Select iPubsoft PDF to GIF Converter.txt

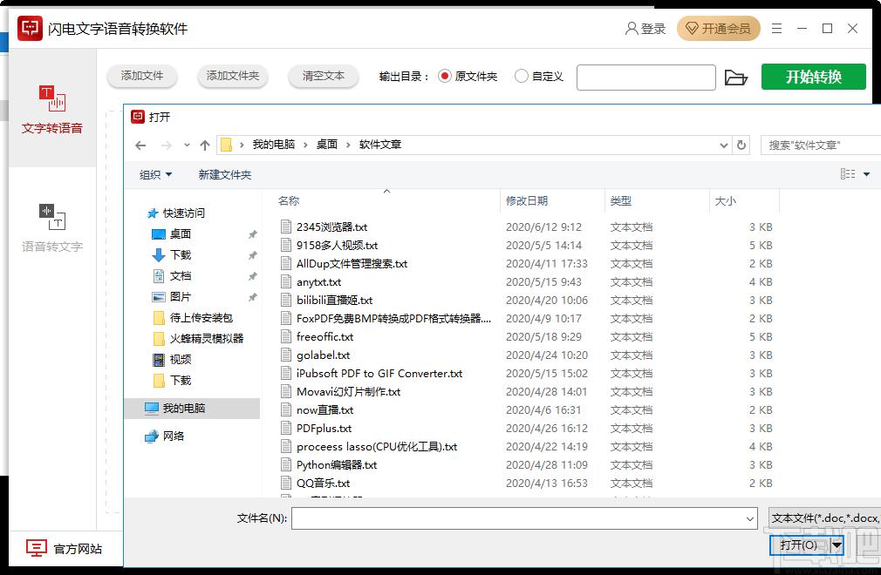379,373
